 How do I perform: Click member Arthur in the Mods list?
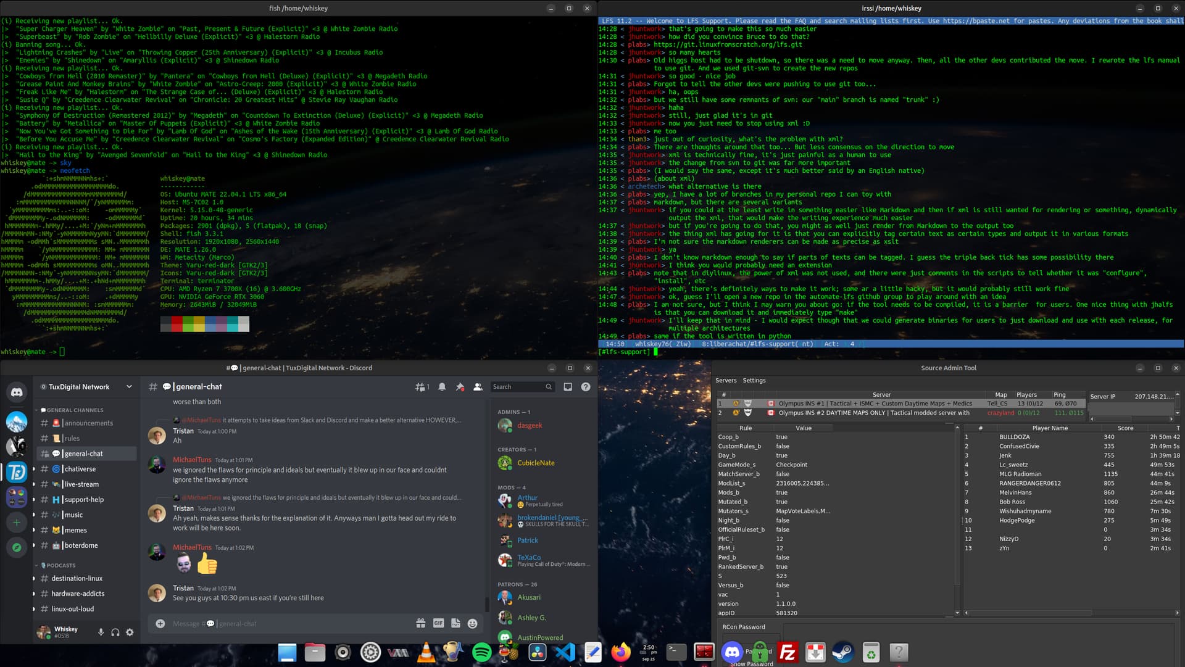click(x=527, y=497)
